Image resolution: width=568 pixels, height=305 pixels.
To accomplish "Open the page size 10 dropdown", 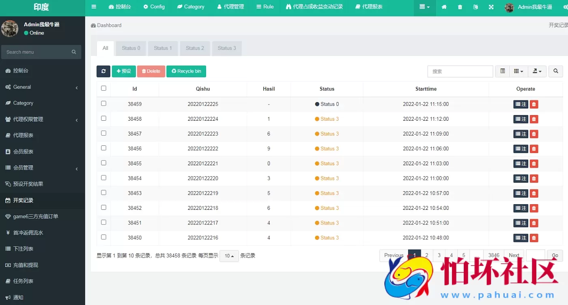I will 229,256.
